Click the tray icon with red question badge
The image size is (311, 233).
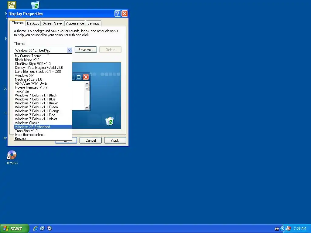point(289,228)
